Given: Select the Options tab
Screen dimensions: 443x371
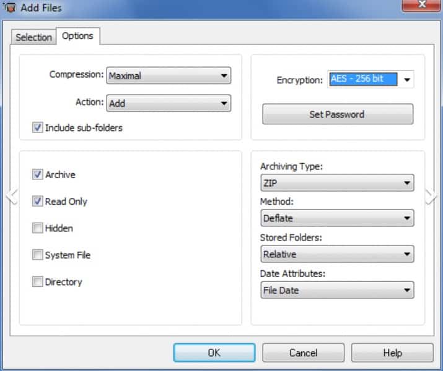Looking at the screenshot, I should tap(77, 36).
